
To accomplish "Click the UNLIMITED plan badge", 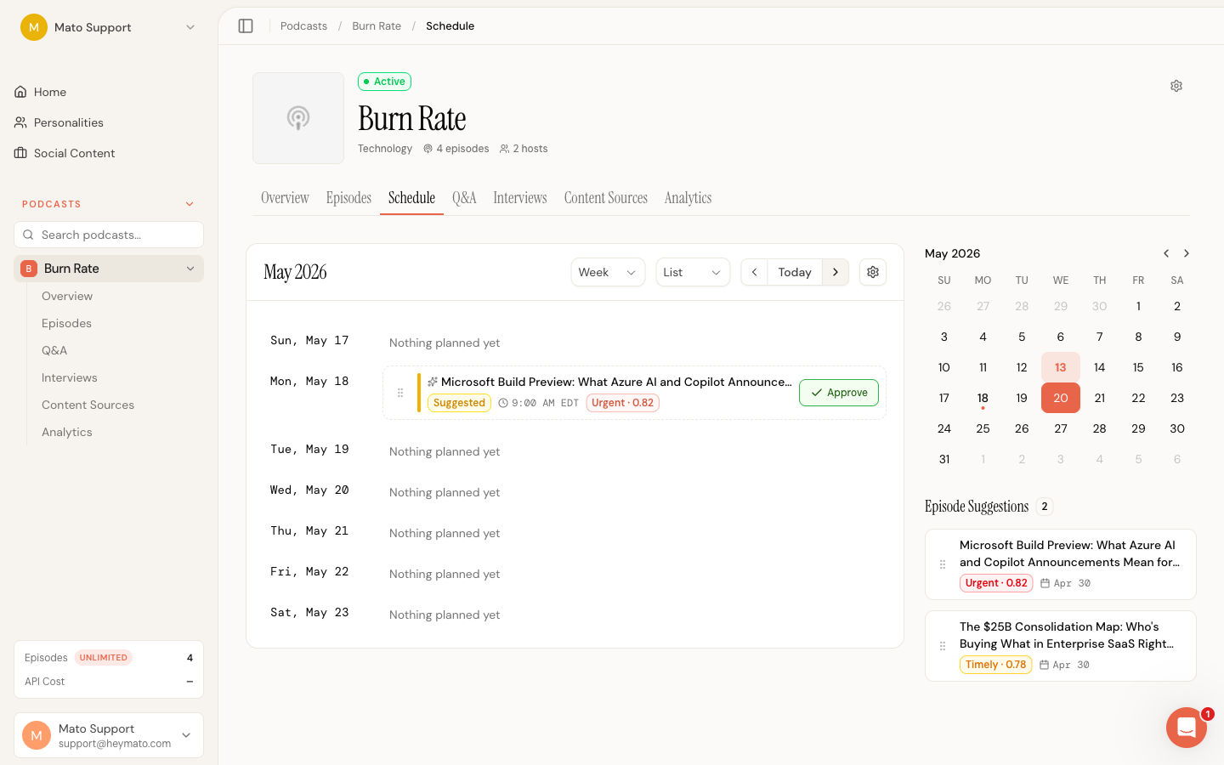I will (103, 658).
